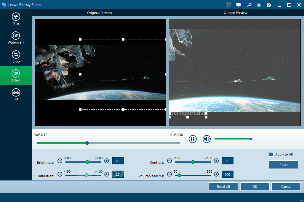
Task: Edit the Contrast value field showing 0
Action: pos(228,161)
